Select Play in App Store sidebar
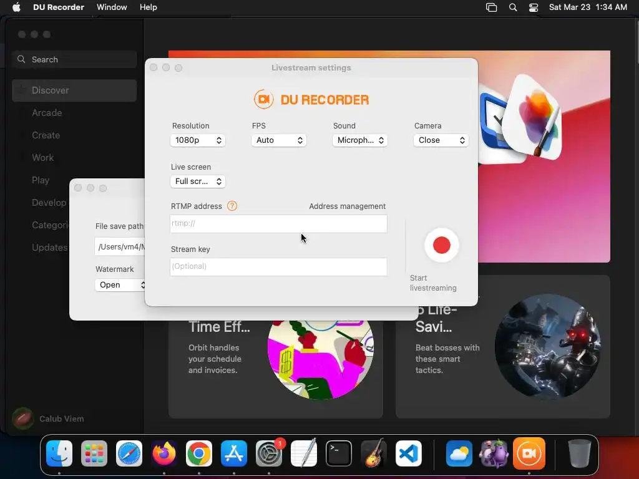The image size is (639, 479). click(41, 180)
